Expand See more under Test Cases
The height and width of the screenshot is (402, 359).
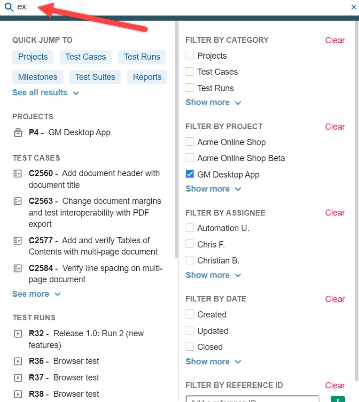37,294
